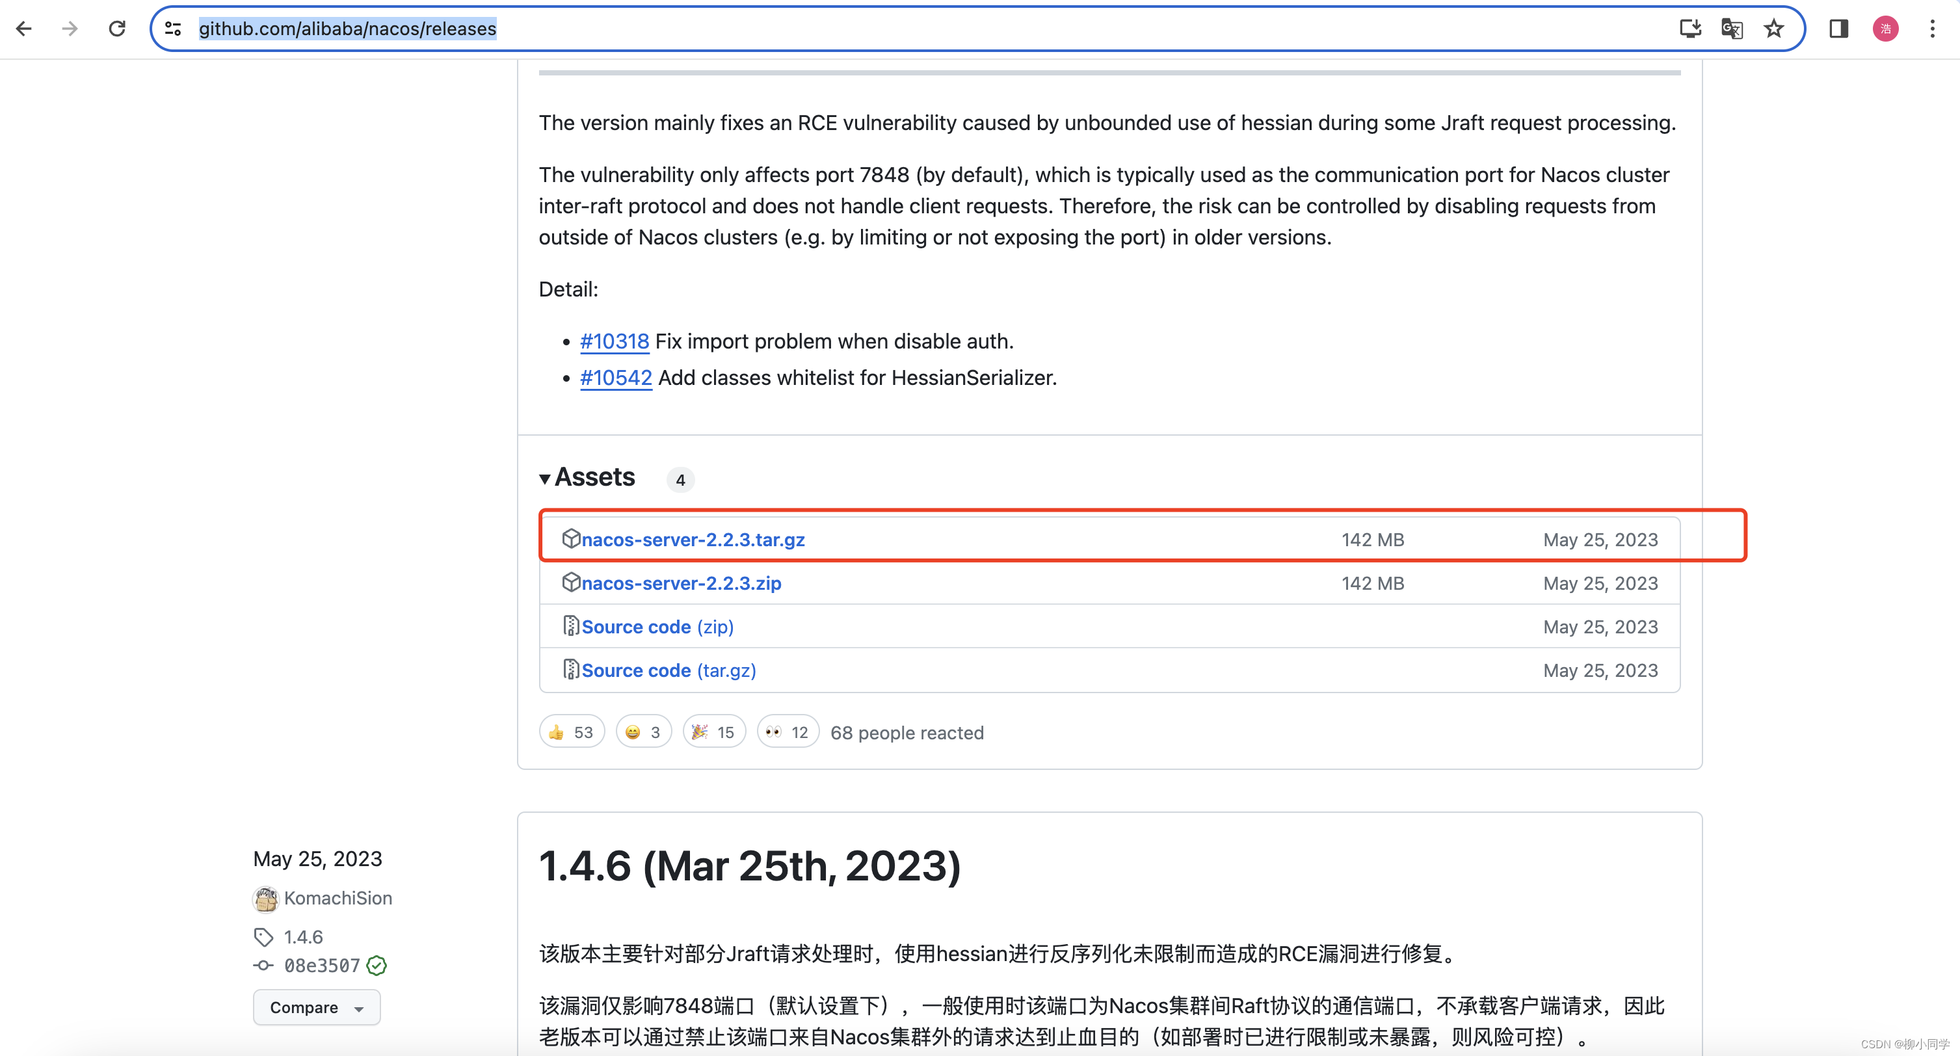Click package icon beside nacos-server-2.2.3.zip
This screenshot has height=1056, width=1960.
pyautogui.click(x=571, y=582)
